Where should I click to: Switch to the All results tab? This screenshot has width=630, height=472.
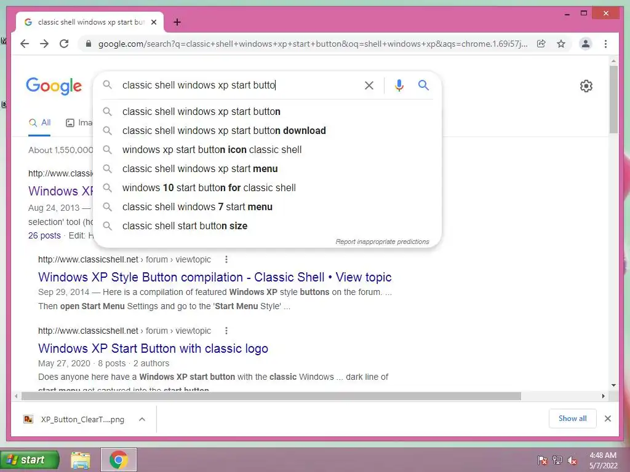pyautogui.click(x=40, y=123)
